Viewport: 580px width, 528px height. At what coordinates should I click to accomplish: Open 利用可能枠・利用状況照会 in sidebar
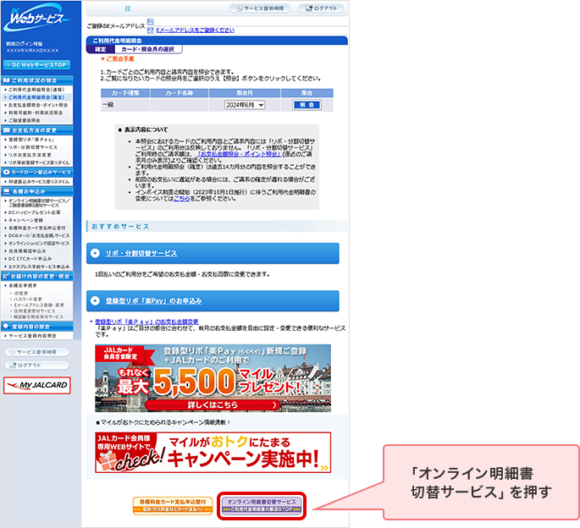pos(36,113)
